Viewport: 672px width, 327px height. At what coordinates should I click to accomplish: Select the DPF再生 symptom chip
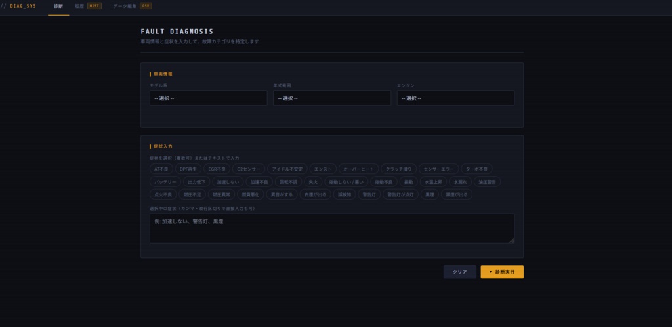(x=188, y=169)
